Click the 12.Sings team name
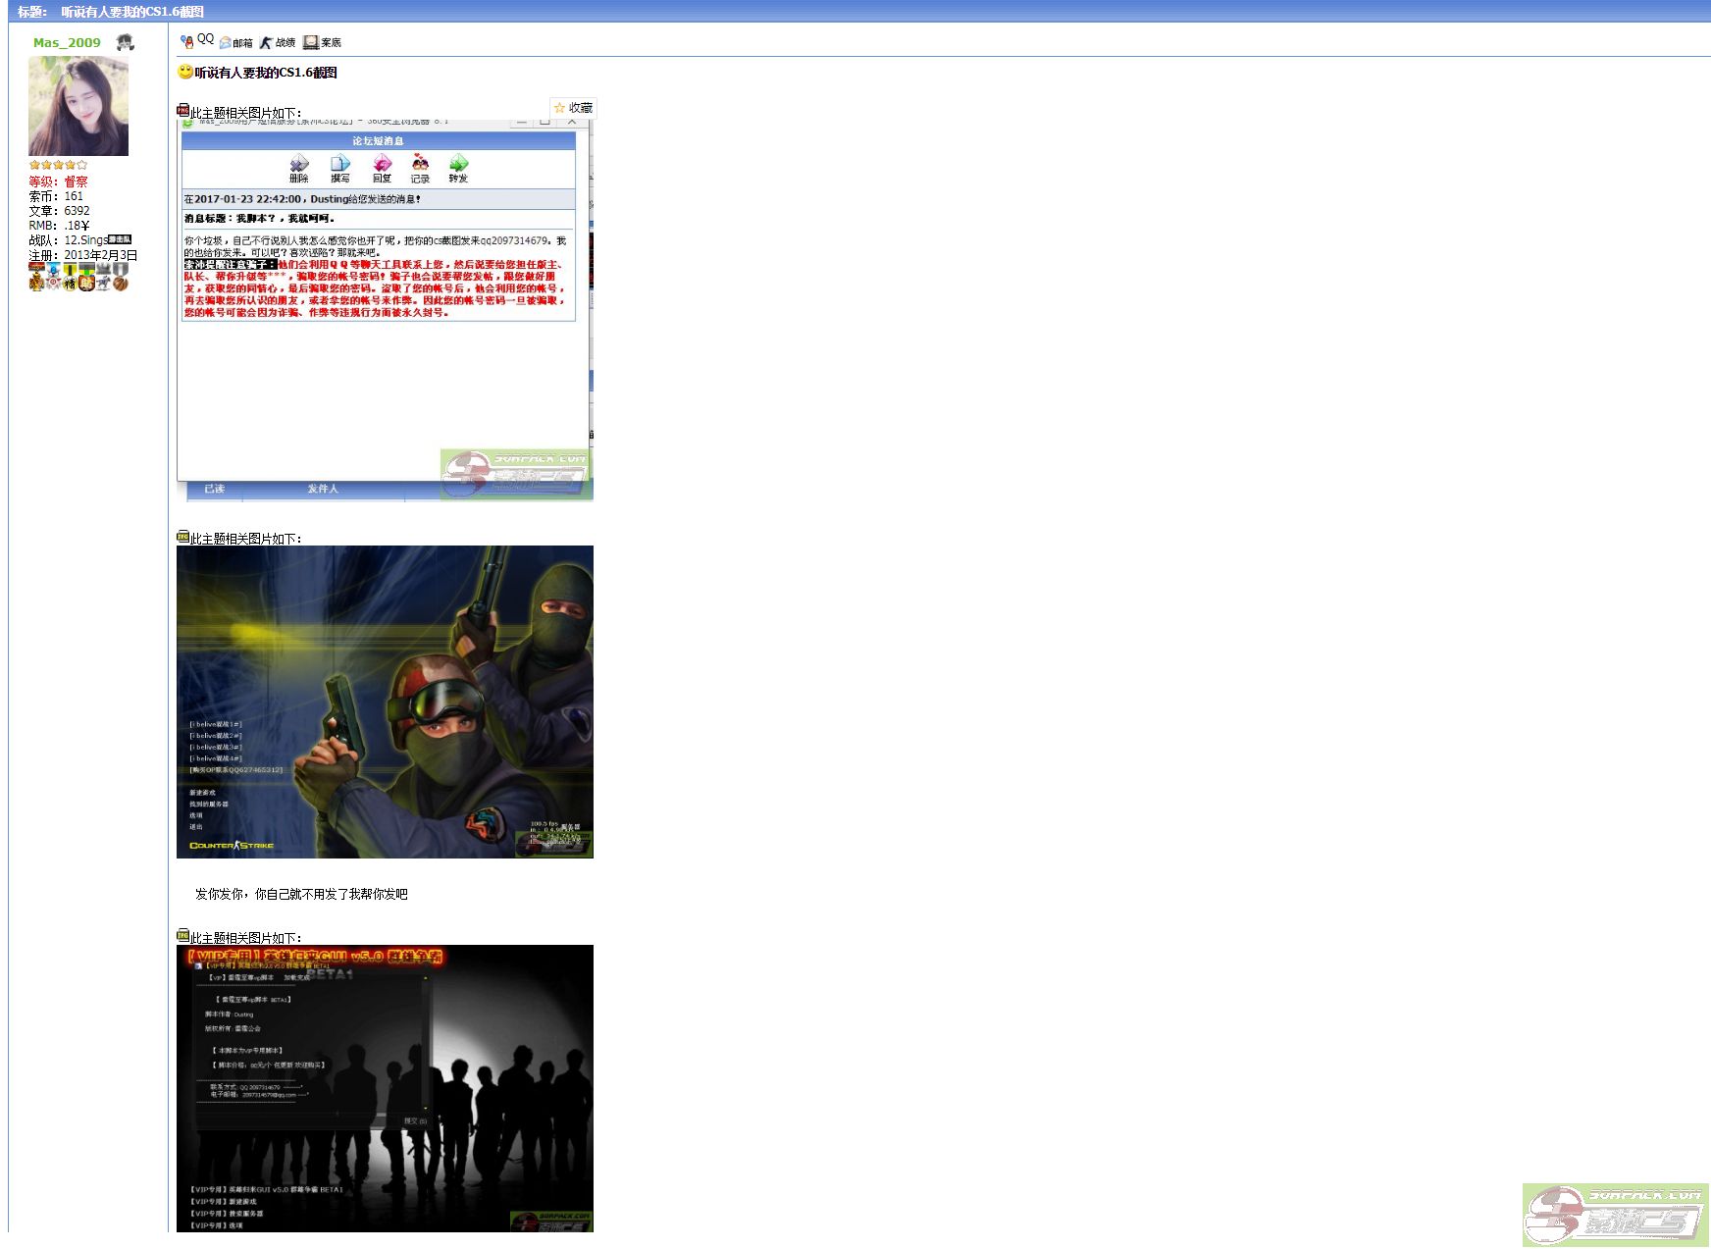1711x1249 pixels. pyautogui.click(x=86, y=239)
